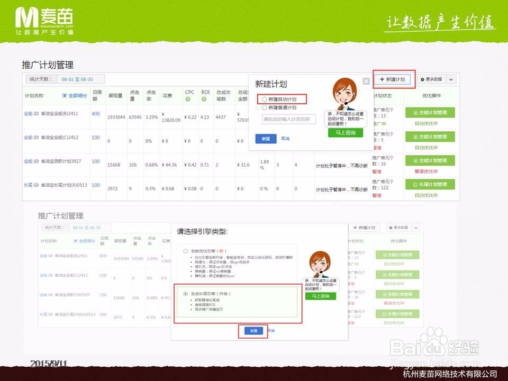508x381 pixels.
Task: Click the 请在此处输入计划名称 input field
Action: (x=289, y=118)
